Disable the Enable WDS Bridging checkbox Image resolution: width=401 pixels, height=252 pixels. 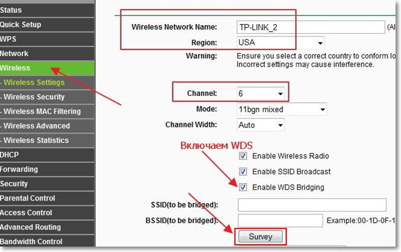point(244,187)
